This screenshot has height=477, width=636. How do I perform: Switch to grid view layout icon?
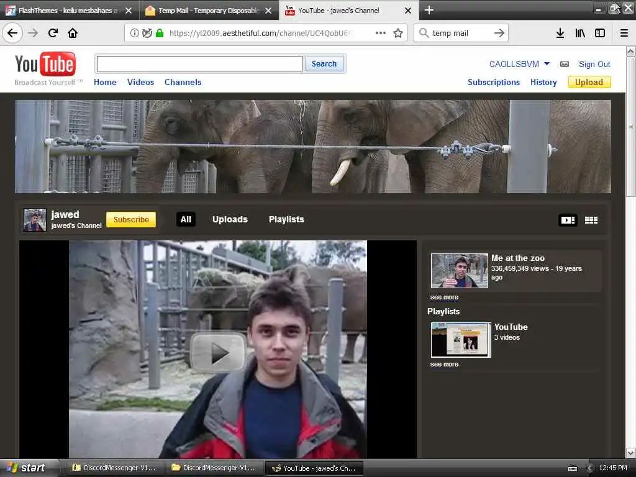pos(591,220)
